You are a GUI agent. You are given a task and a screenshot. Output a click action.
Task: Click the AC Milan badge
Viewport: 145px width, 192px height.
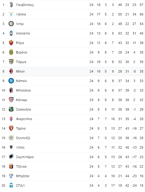click(11, 71)
